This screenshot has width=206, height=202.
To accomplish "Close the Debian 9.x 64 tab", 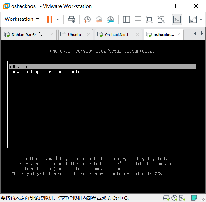I will pos(52,35).
